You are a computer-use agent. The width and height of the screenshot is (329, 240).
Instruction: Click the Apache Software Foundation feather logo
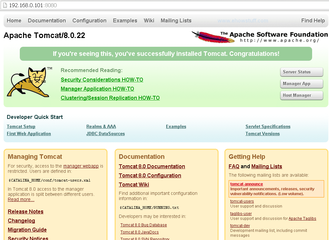(213, 37)
